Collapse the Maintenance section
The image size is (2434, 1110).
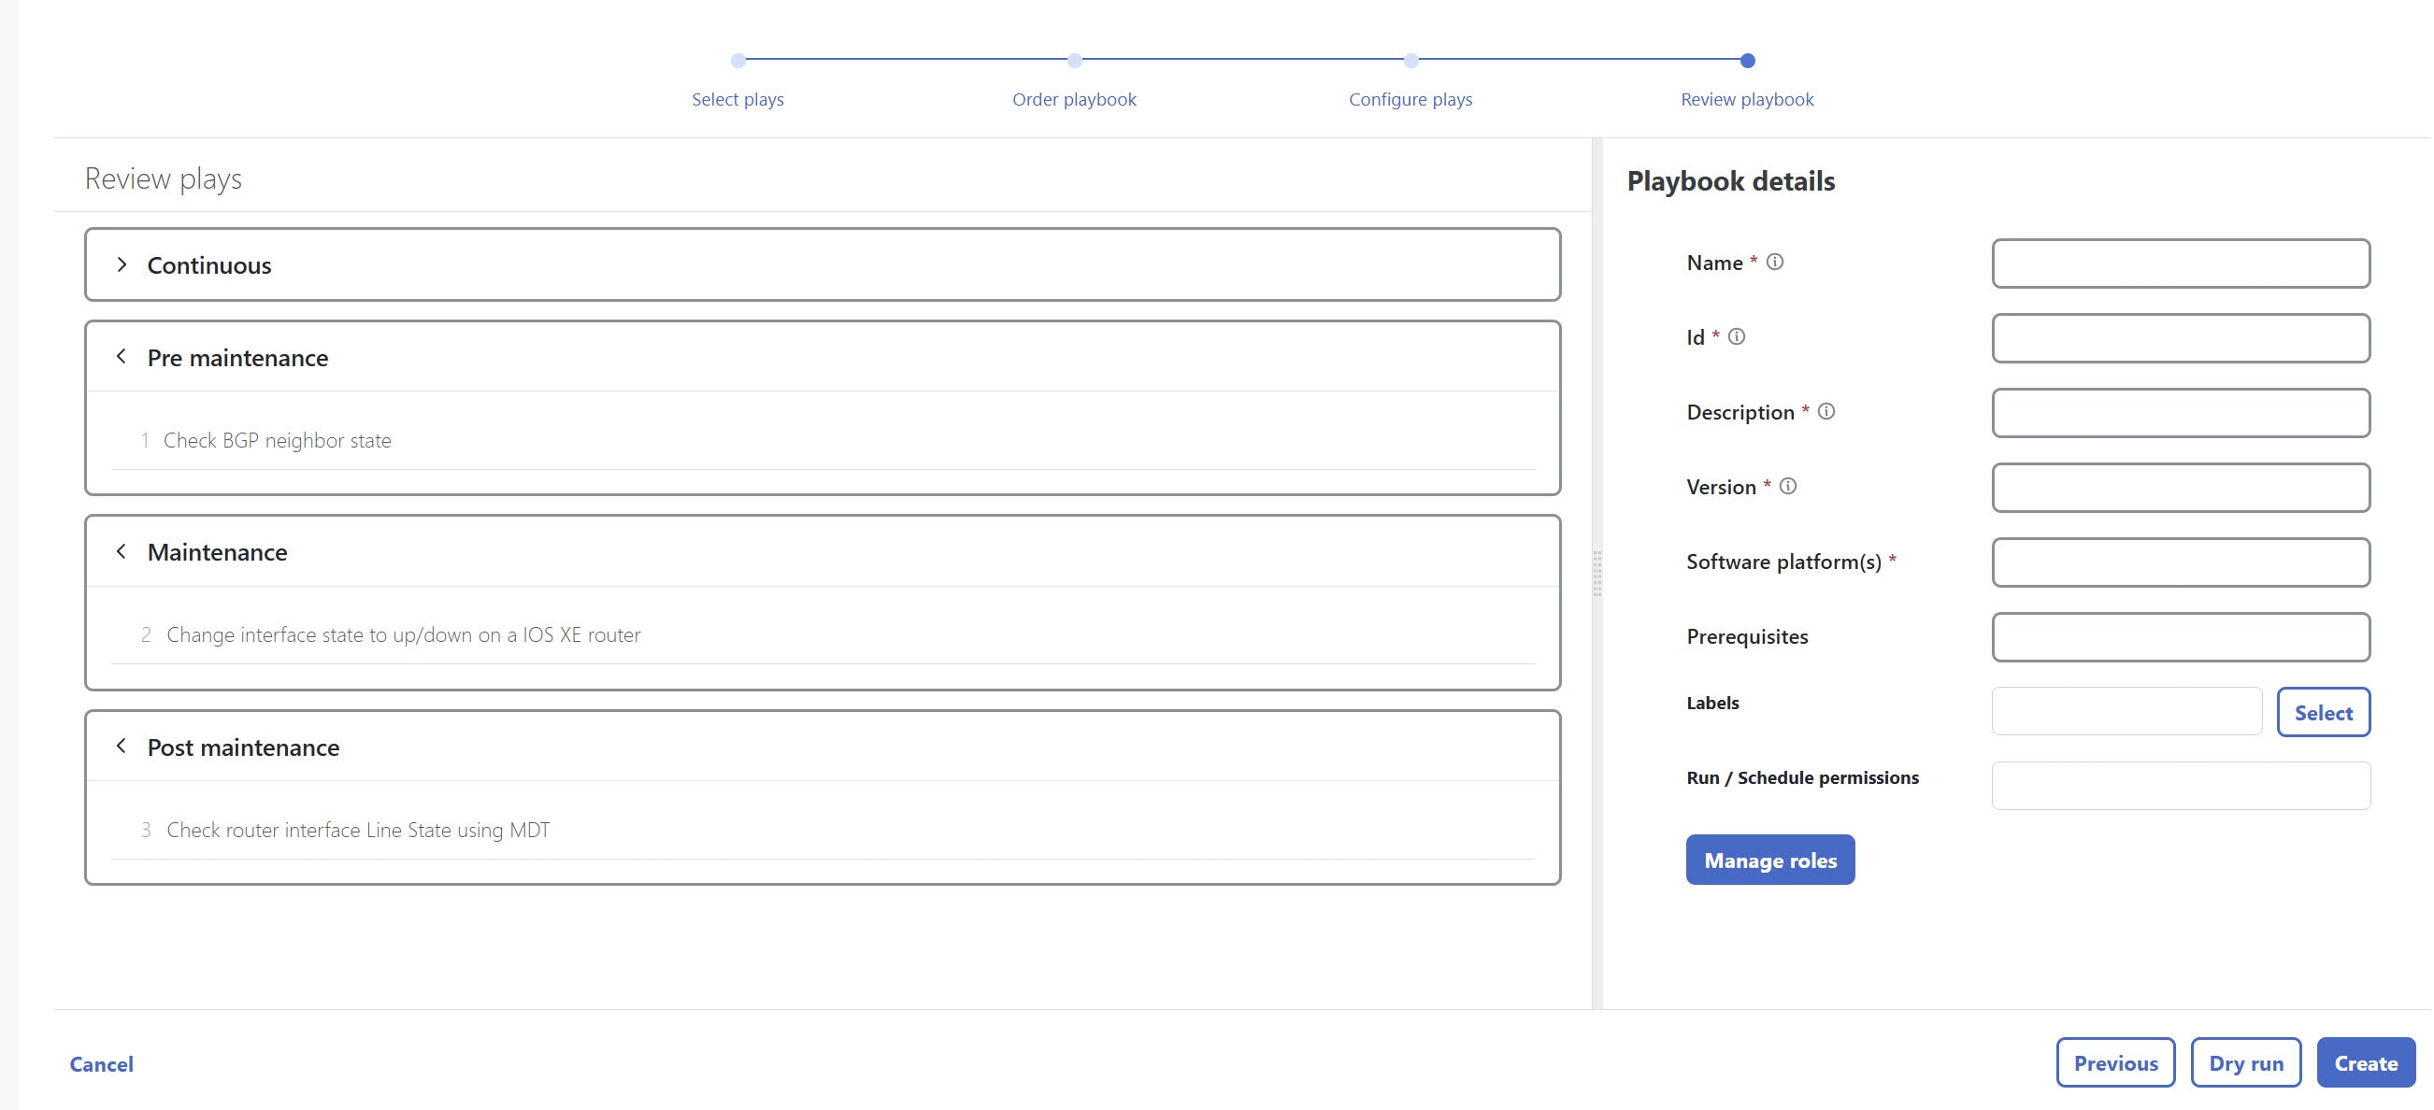(121, 551)
